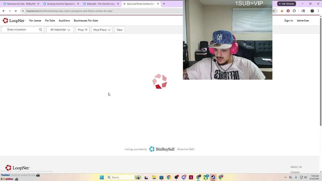322x181 pixels.
Task: Show hidden system tray icons
Action: (285, 177)
